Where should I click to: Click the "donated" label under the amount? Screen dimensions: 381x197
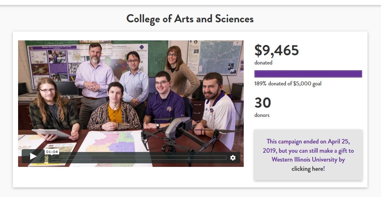(x=263, y=63)
